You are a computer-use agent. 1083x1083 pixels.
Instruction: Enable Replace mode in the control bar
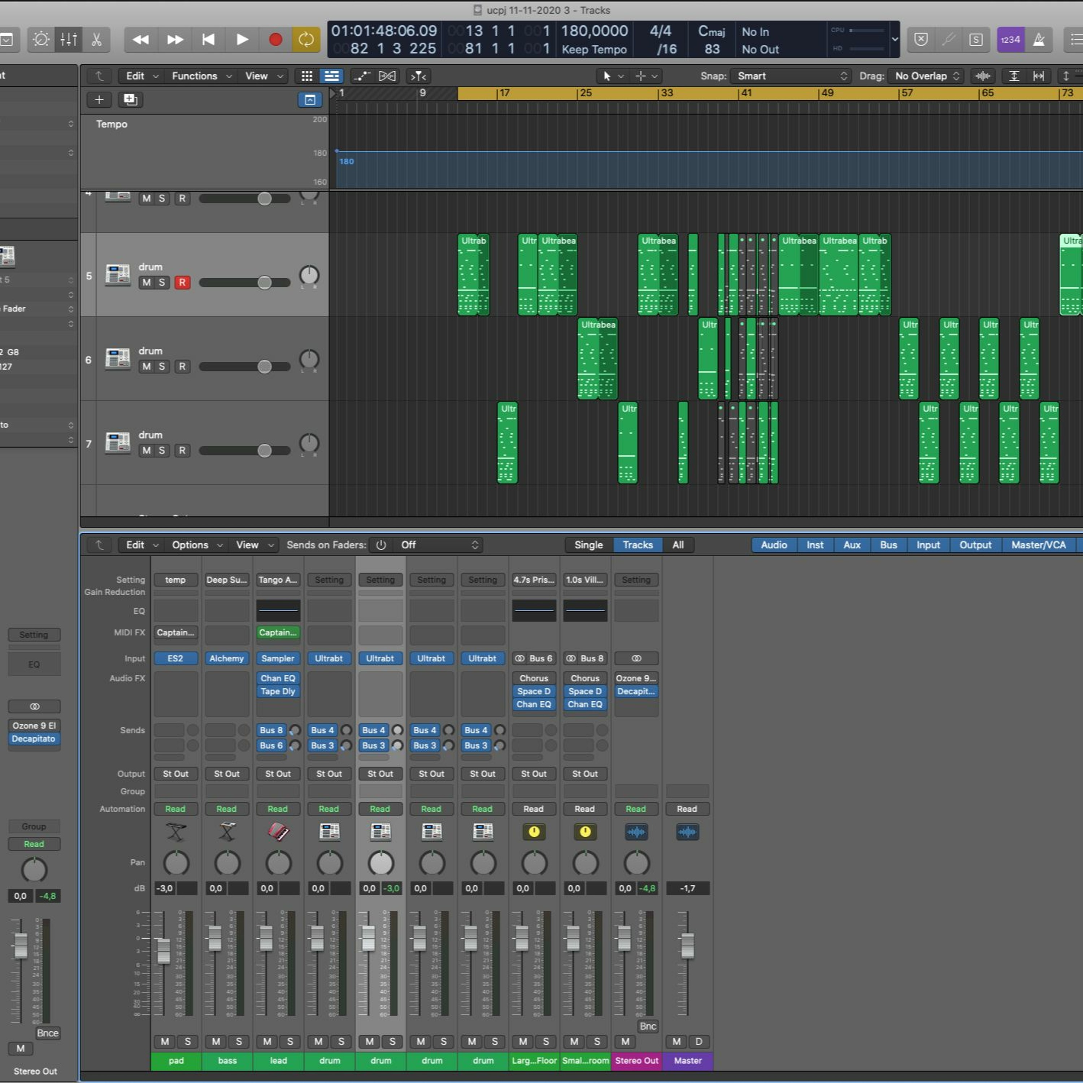(x=921, y=39)
